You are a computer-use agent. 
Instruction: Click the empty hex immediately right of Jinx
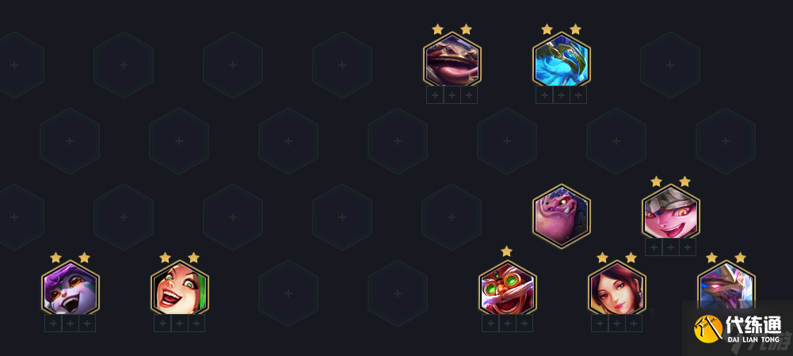(288, 293)
